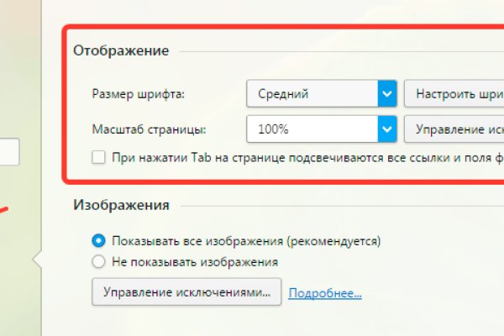Image resolution: width=504 pixels, height=336 pixels.
Task: Click the 'Управление иск...' button beside page zoom
Action: pyautogui.click(x=454, y=129)
